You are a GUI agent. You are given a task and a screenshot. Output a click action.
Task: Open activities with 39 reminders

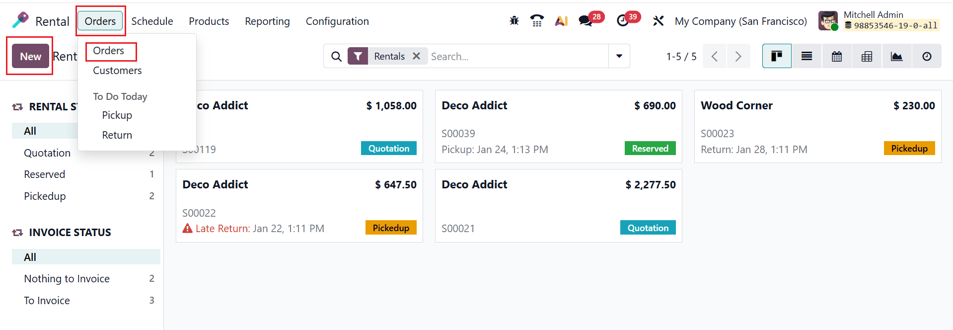point(623,22)
